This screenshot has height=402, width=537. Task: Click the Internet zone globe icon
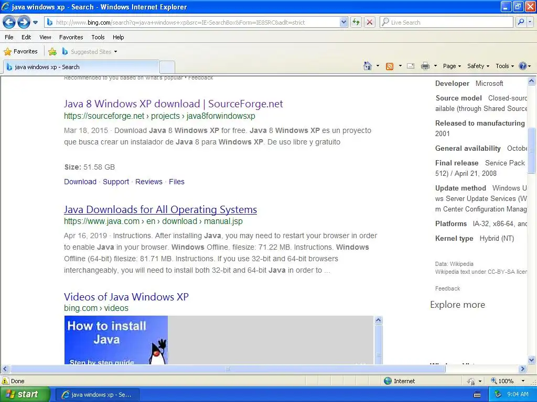[x=388, y=381]
